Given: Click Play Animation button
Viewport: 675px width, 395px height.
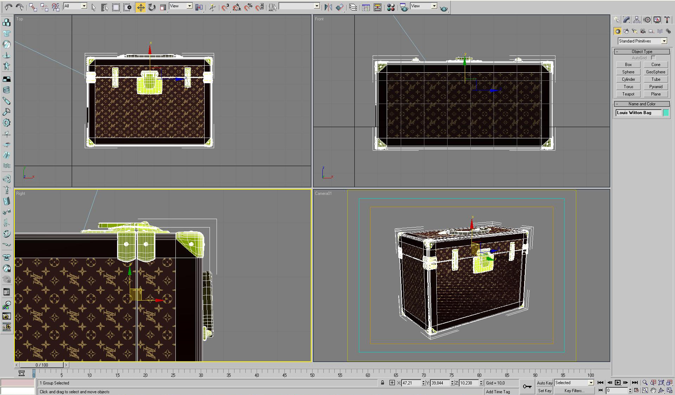Looking at the screenshot, I should (x=617, y=383).
